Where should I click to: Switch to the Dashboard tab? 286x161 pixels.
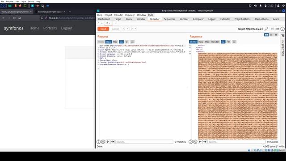point(104,19)
